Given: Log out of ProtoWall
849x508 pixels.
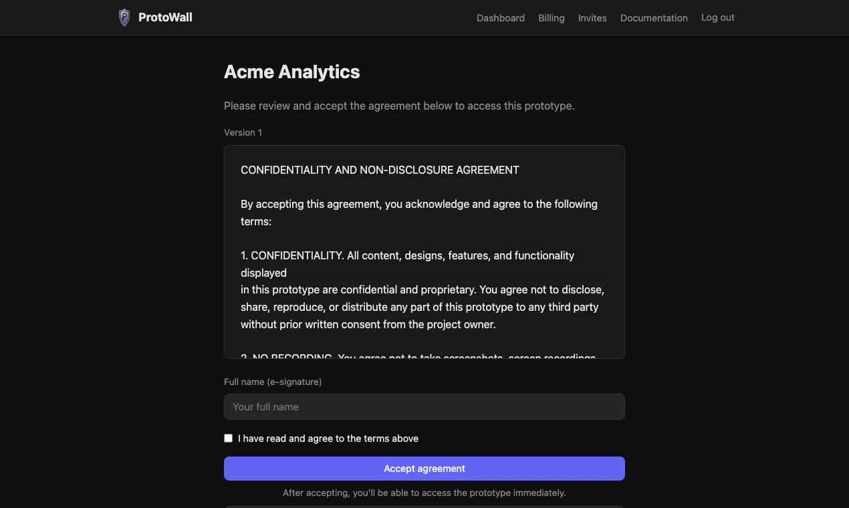Looking at the screenshot, I should 717,17.
